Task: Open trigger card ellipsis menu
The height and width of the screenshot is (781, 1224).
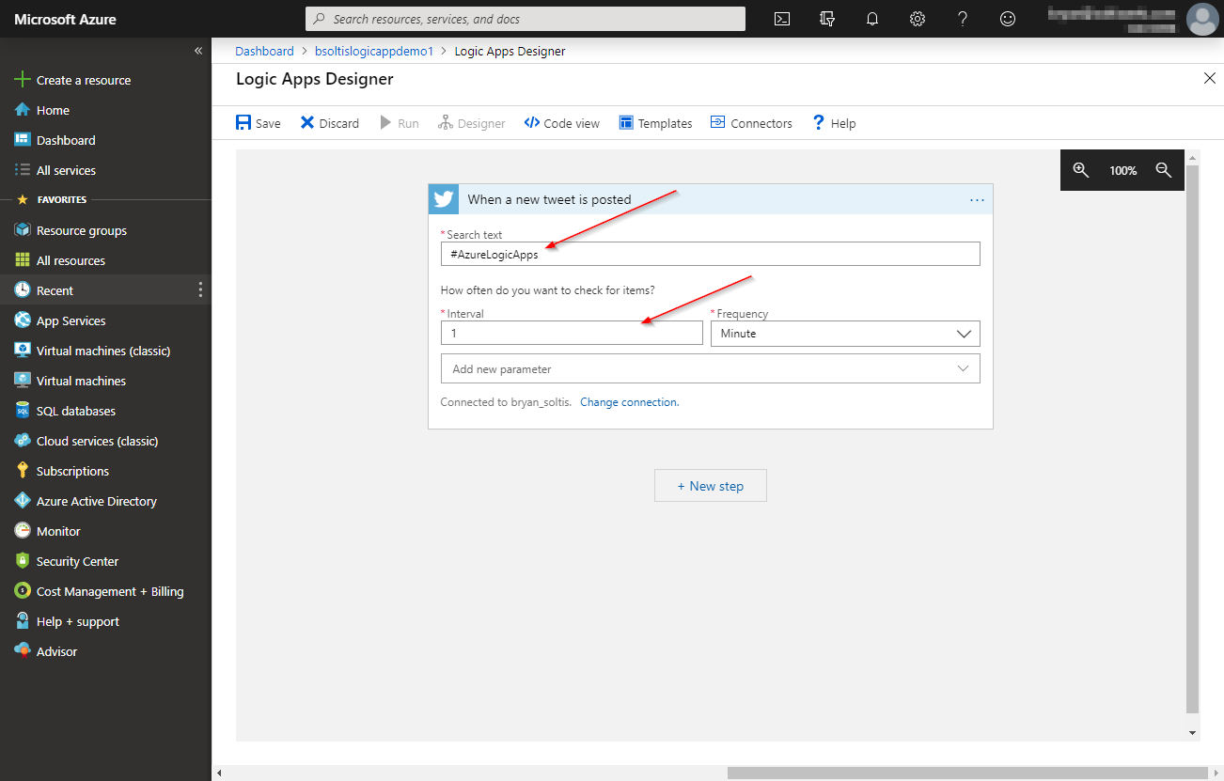Action: click(977, 200)
